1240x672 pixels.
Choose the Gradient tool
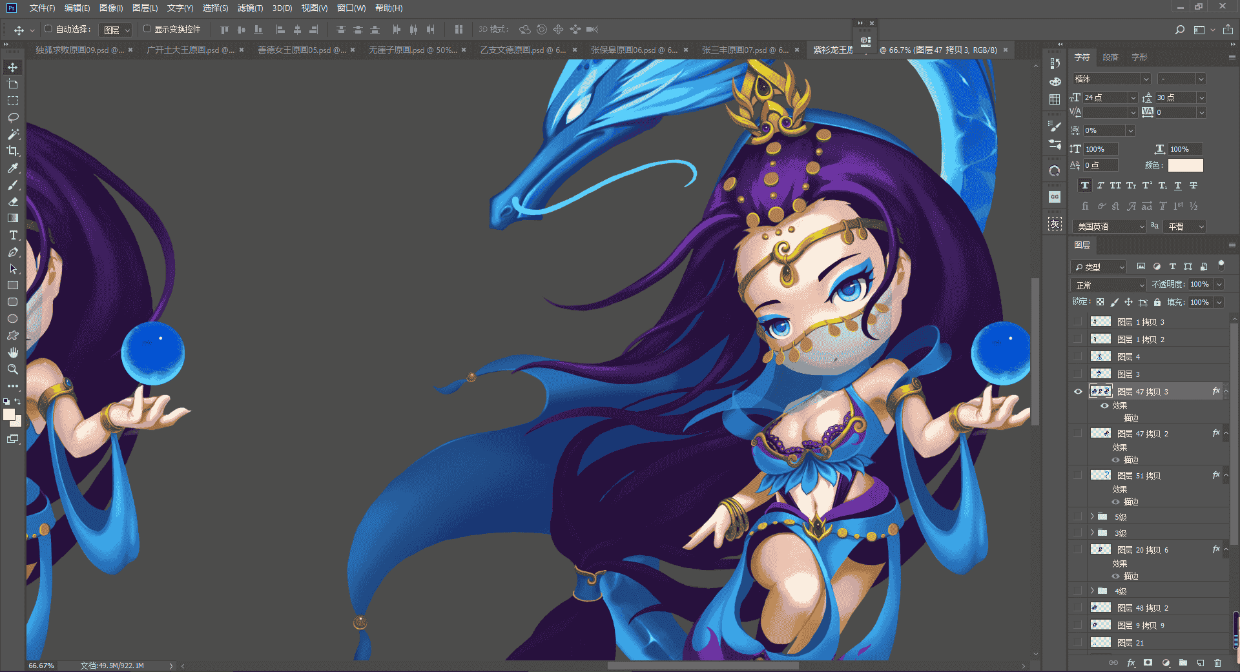click(13, 218)
